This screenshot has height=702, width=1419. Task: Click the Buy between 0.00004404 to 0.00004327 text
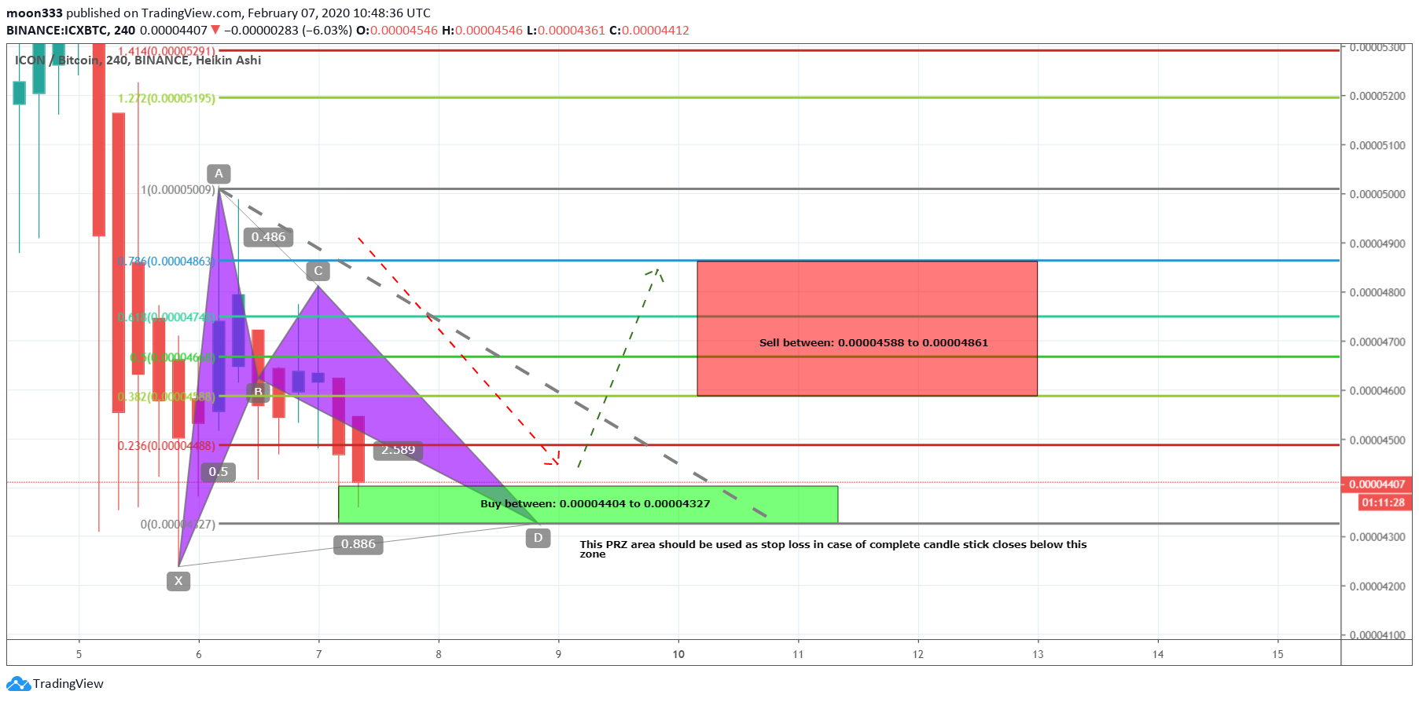[x=595, y=503]
